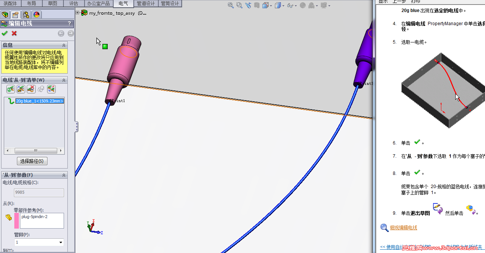The image size is (485, 253).
Task: Click the grayed back arrow in PropertyManager
Action: tap(61, 33)
